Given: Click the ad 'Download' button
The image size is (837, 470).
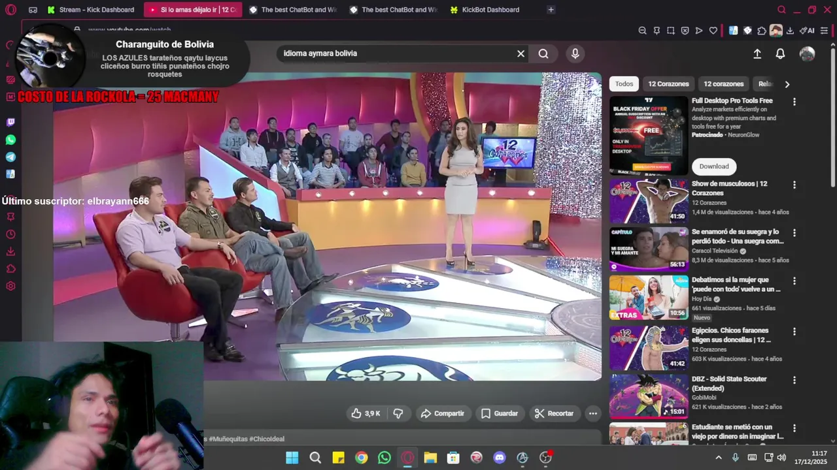Looking at the screenshot, I should coord(714,166).
